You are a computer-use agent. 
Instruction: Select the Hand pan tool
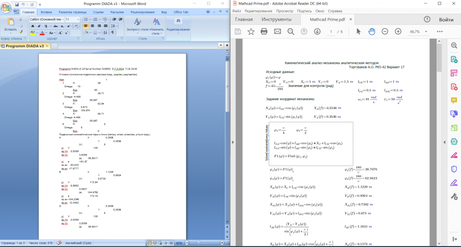coord(372,32)
